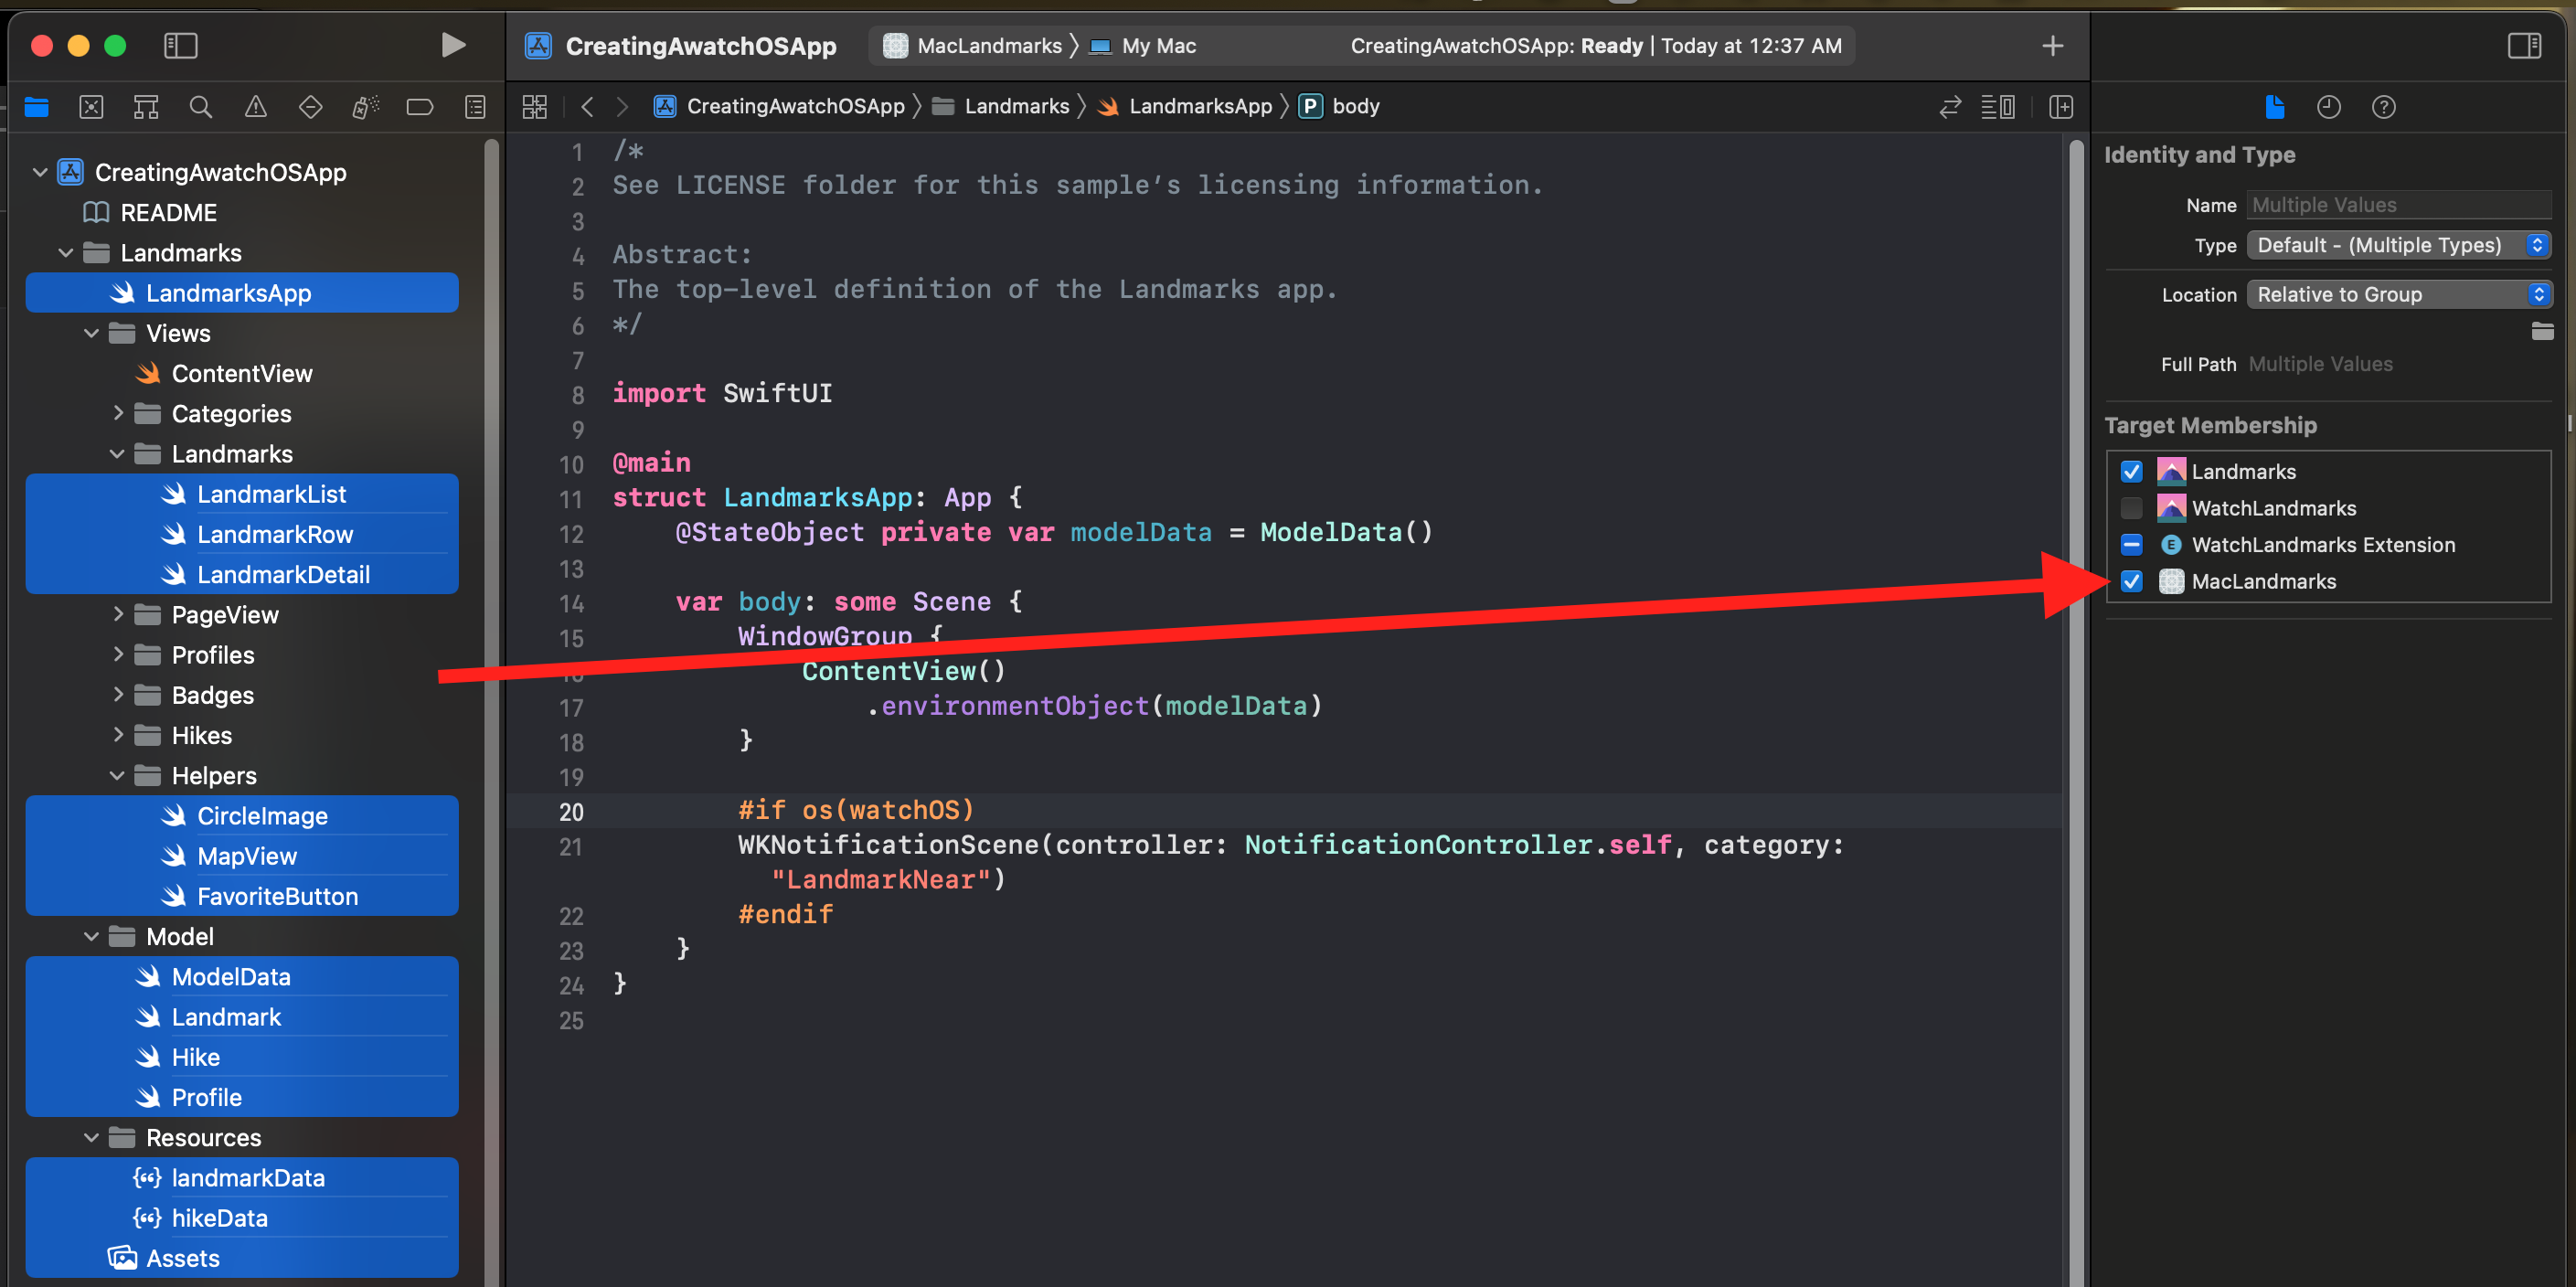2576x1287 pixels.
Task: Enable WatchLandmarks target membership checkbox
Action: 2131,508
